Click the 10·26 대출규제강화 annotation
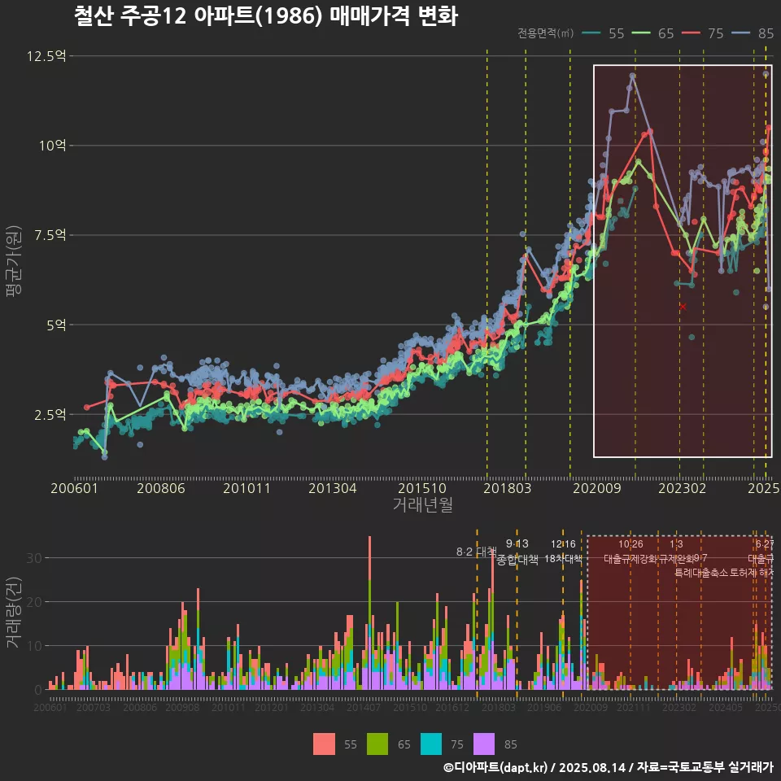The height and width of the screenshot is (781, 781). [630, 552]
